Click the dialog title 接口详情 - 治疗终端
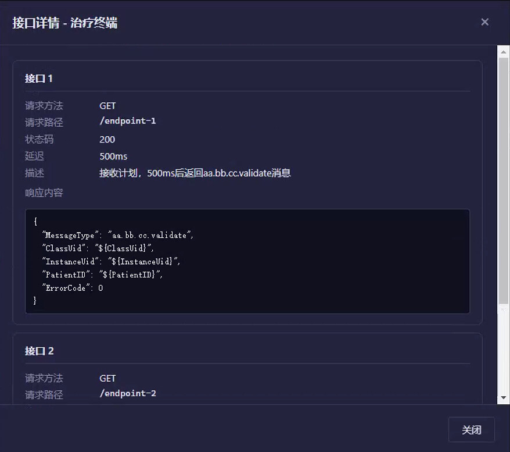 coord(64,23)
